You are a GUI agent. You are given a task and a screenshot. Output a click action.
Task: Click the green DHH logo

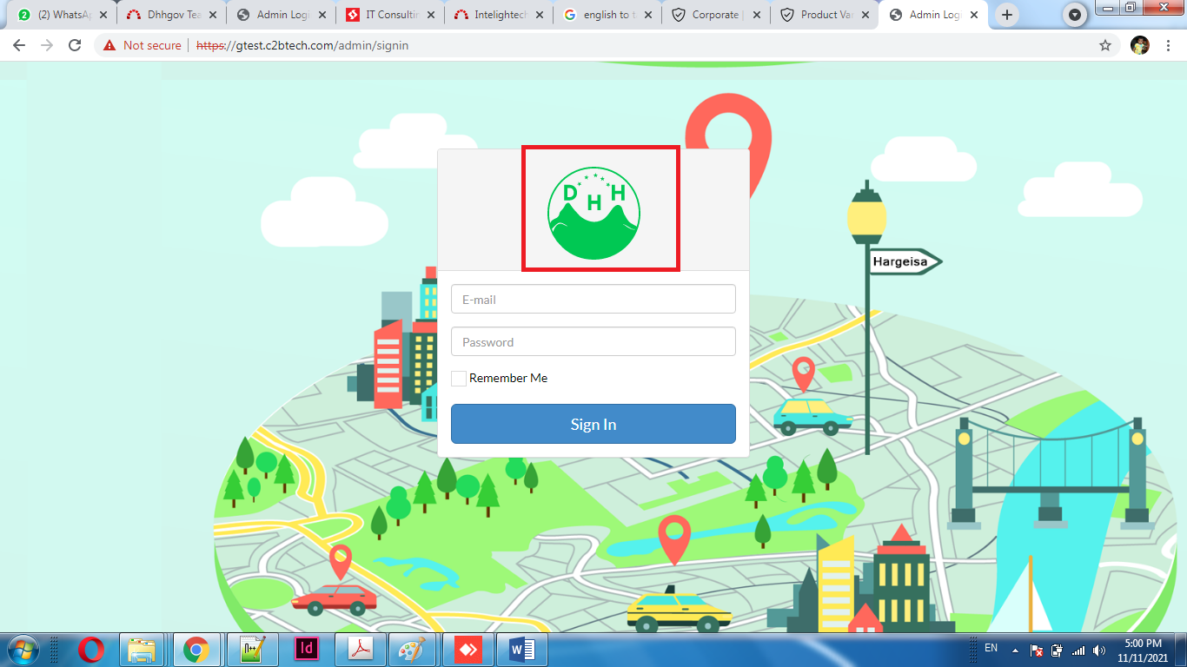[x=594, y=215]
